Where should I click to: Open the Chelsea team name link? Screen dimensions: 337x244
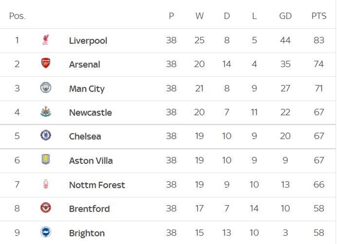85,136
